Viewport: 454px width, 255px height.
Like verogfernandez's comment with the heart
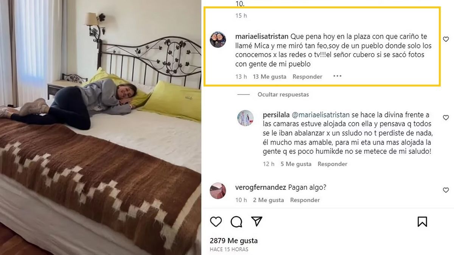coord(446,190)
